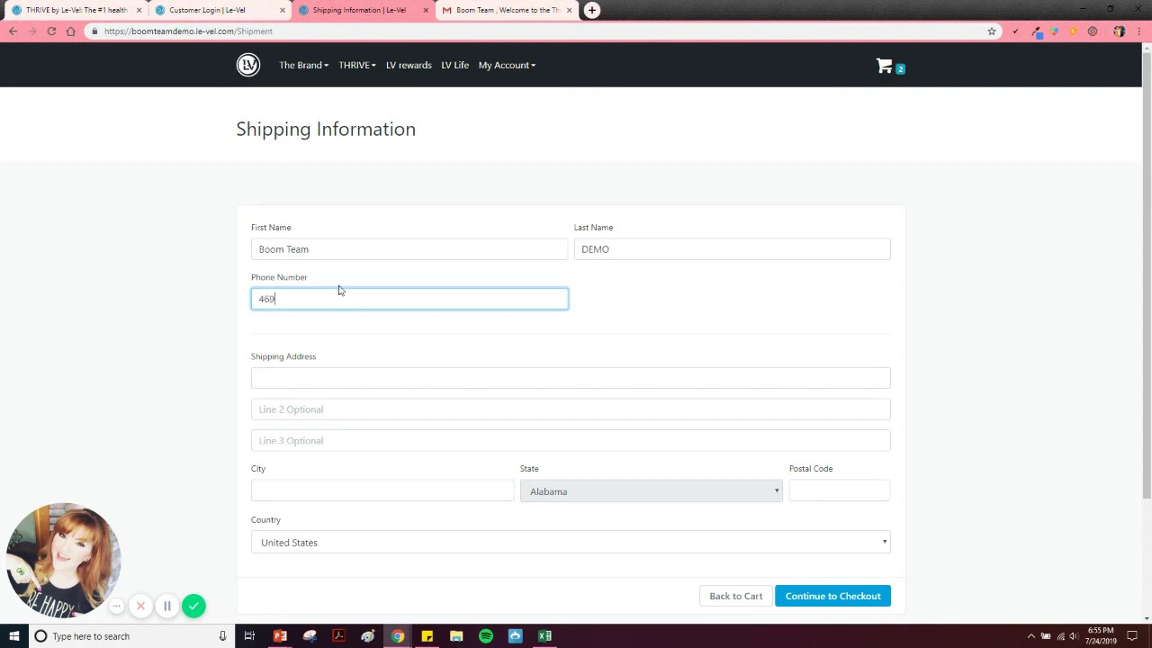The width and height of the screenshot is (1152, 648).
Task: Open the Windows Start menu
Action: [x=13, y=636]
